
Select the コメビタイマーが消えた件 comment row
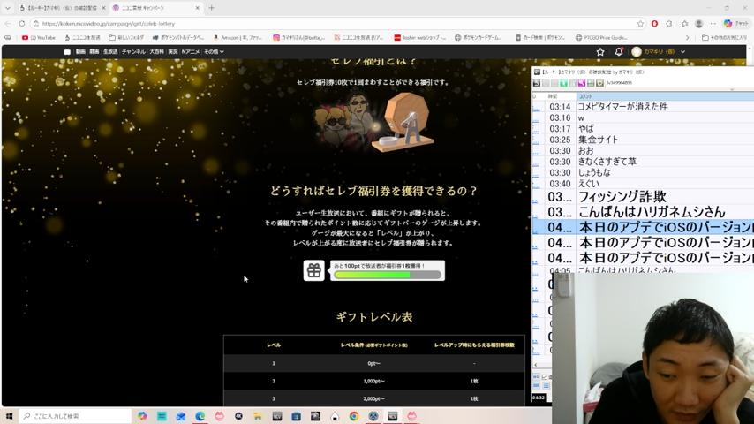click(x=643, y=107)
